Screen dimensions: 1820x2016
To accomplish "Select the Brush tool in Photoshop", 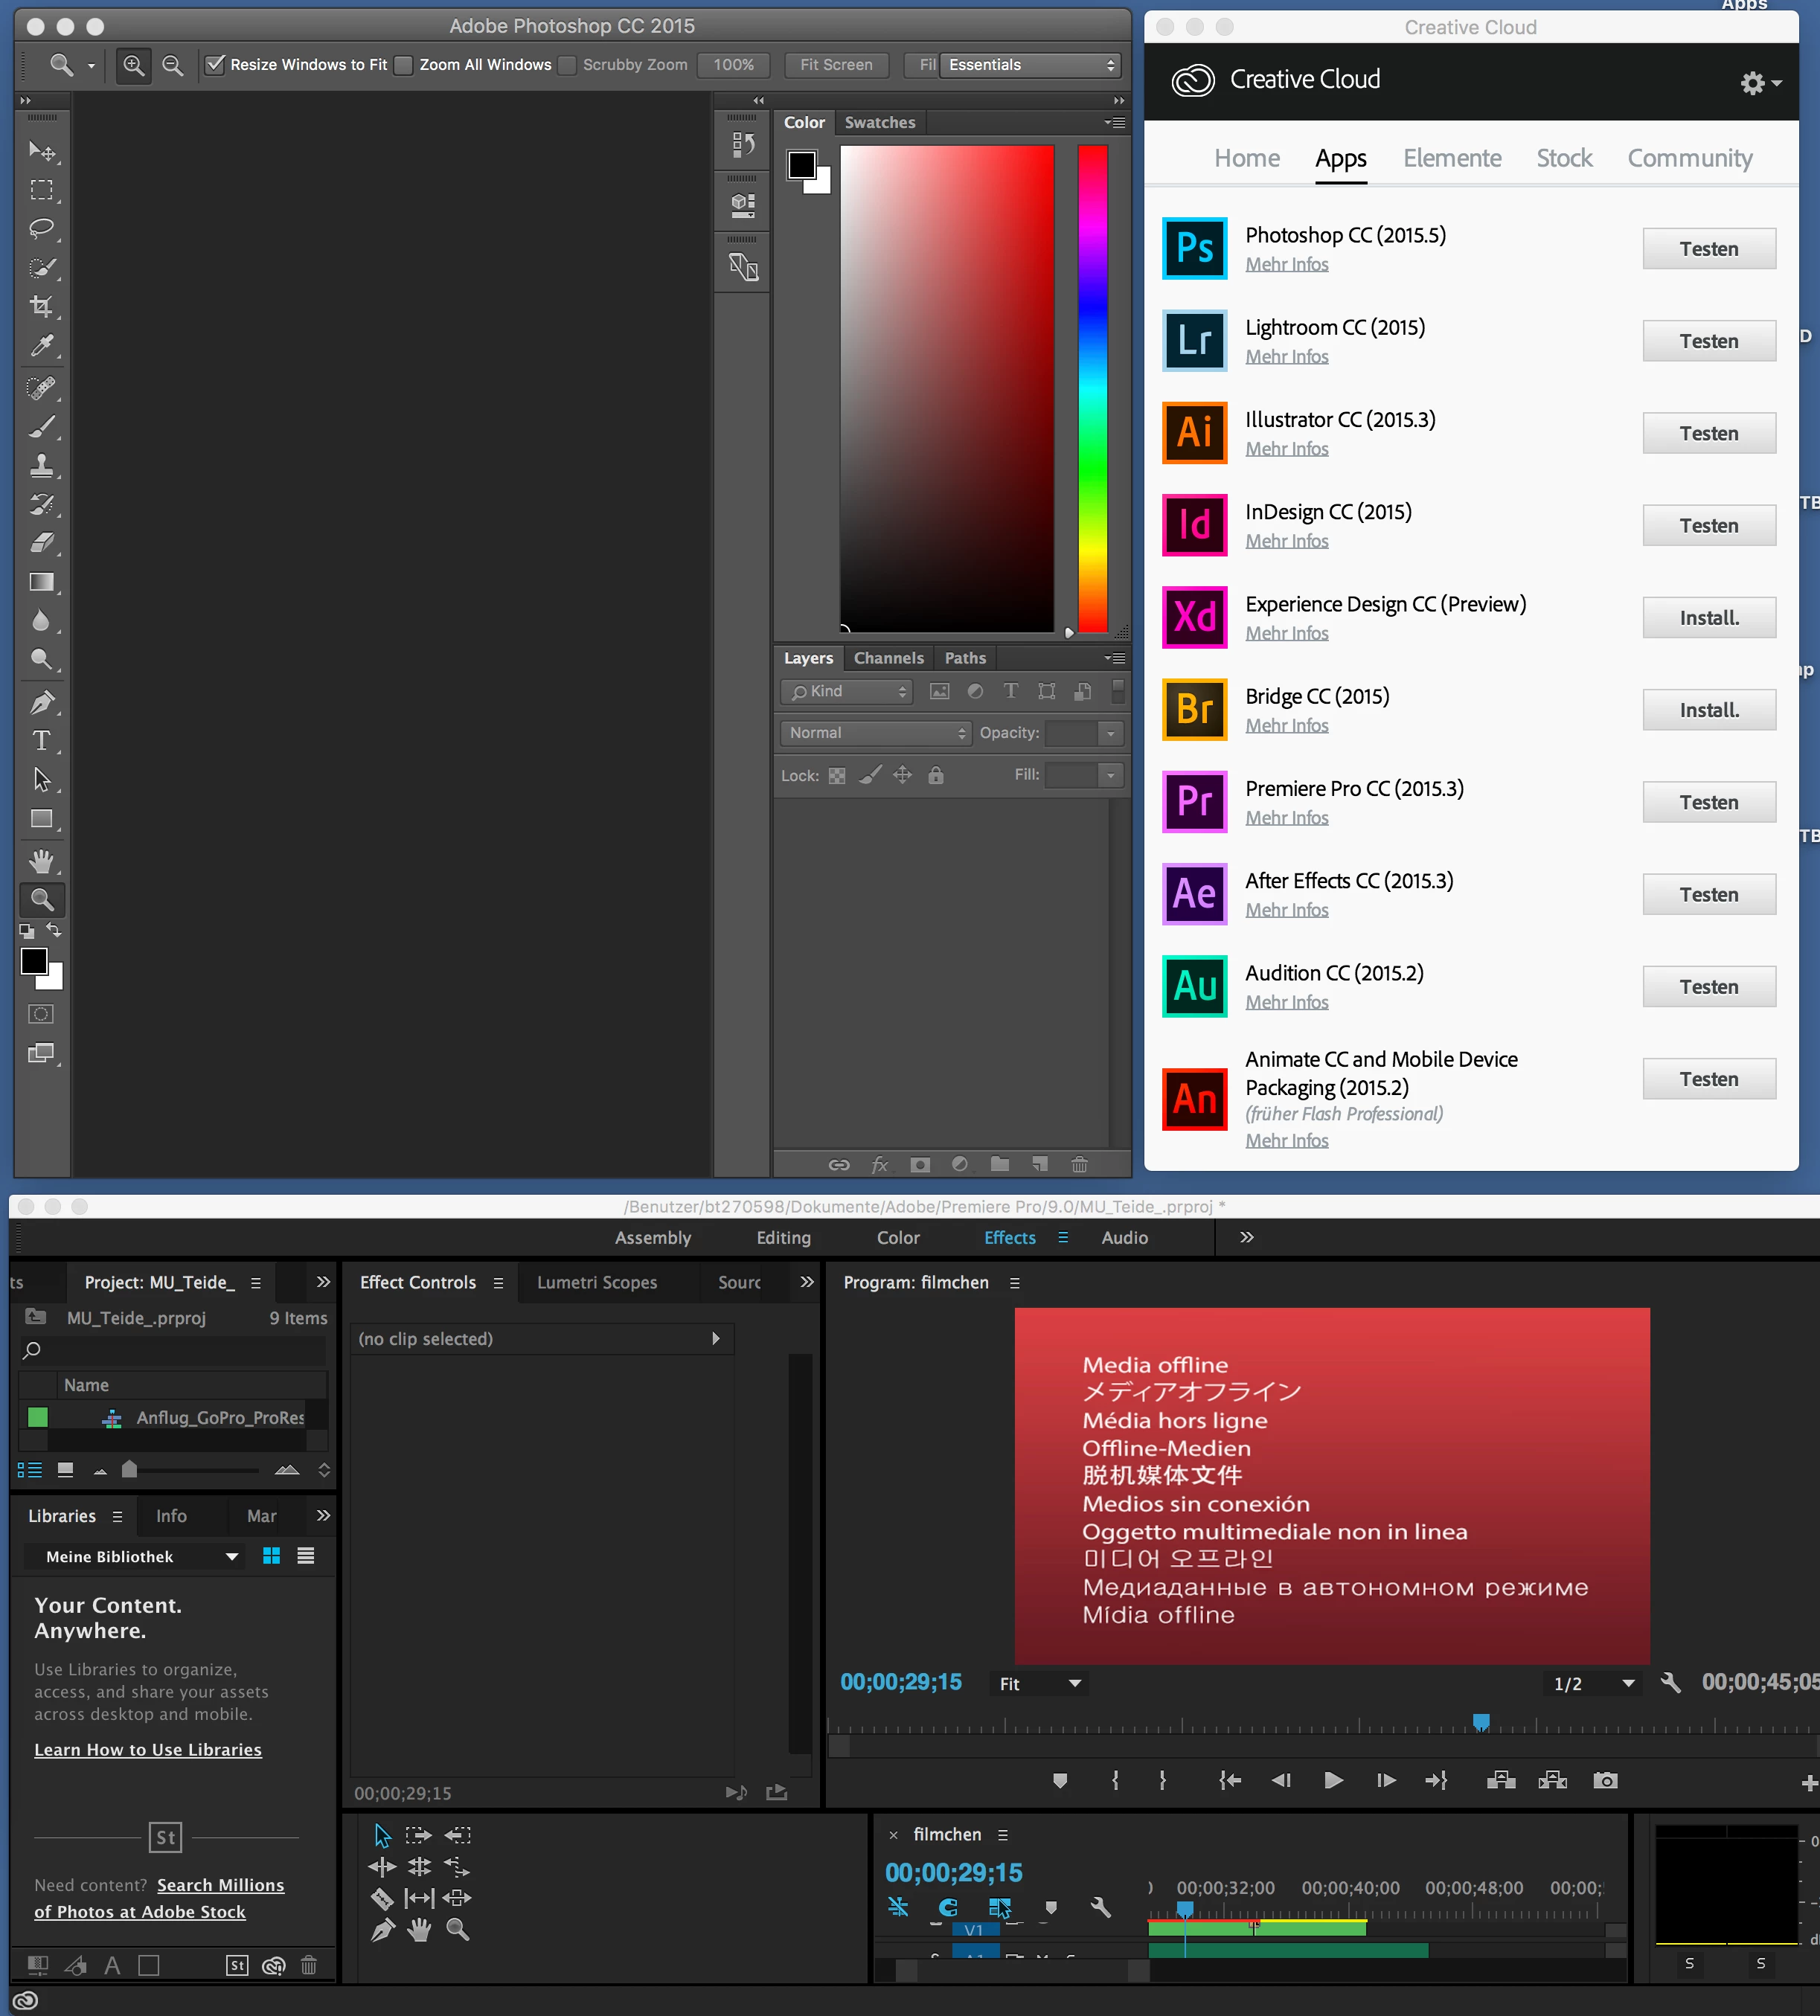I will click(x=41, y=427).
